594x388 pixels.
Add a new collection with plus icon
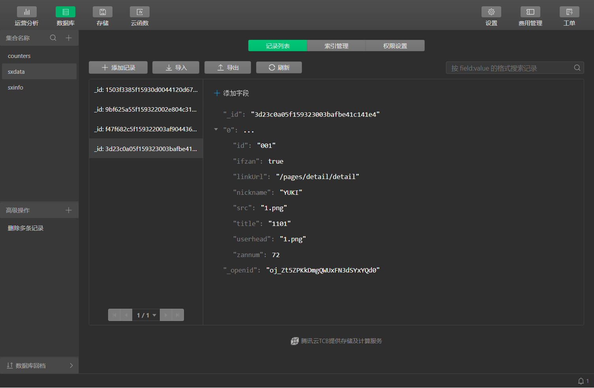[69, 38]
